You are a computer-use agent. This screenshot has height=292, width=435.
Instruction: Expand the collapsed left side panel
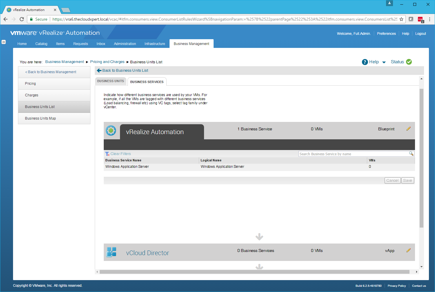[3, 42]
